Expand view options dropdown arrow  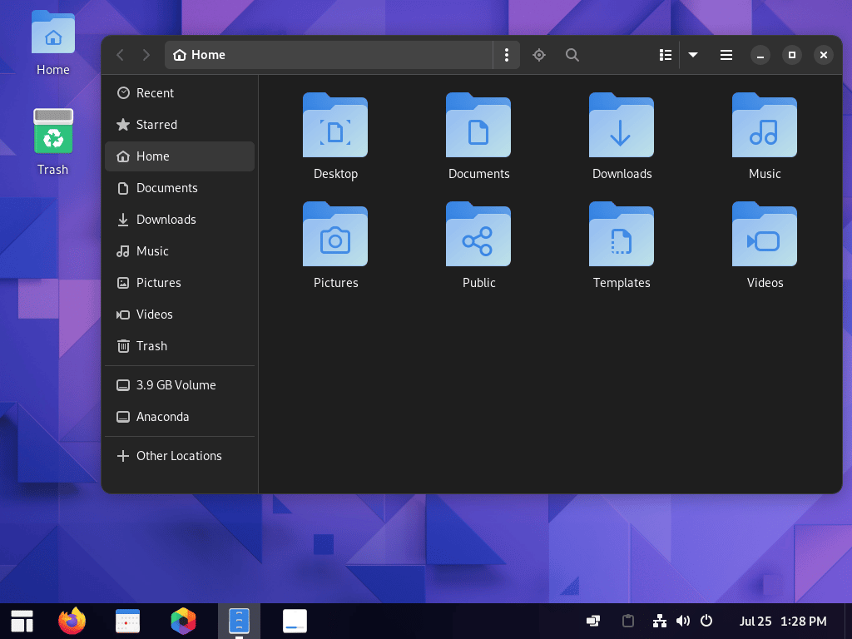pyautogui.click(x=693, y=55)
